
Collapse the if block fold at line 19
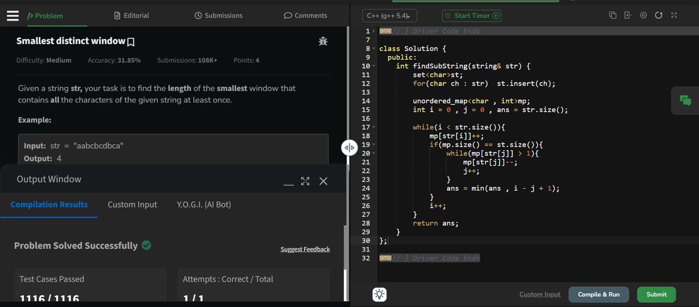coord(373,145)
